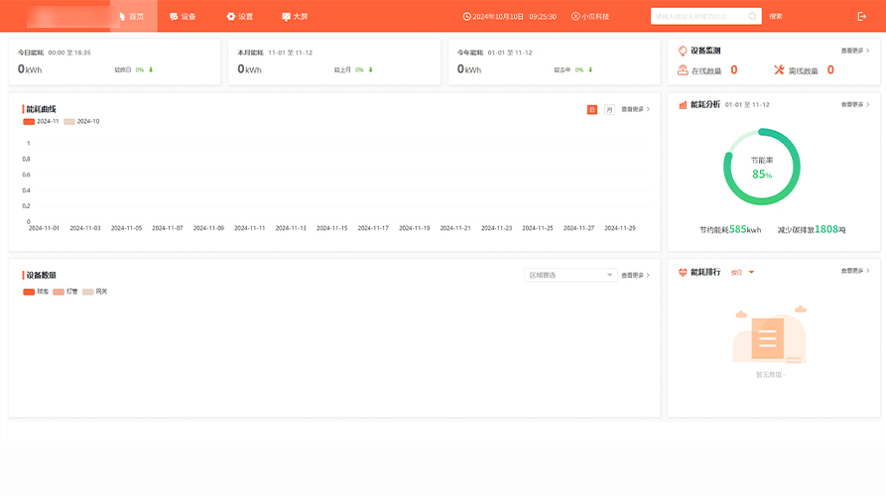Click the 能耗分析 bar chart icon
The height and width of the screenshot is (496, 886).
[683, 104]
